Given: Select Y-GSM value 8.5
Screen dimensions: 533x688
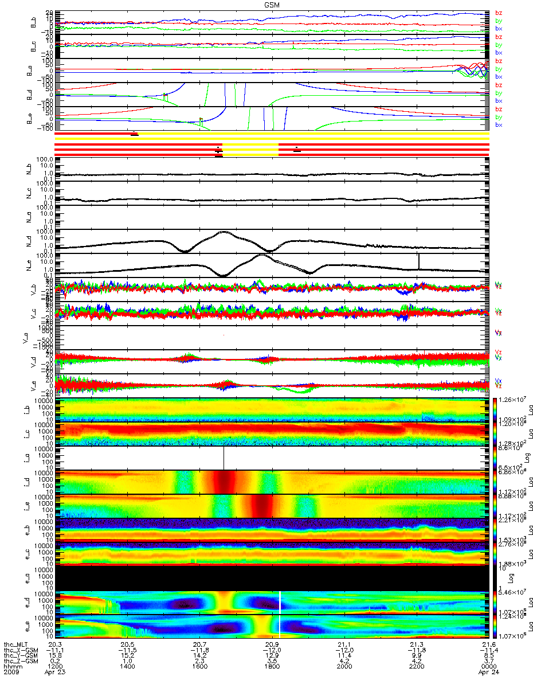Looking at the screenshot, I should click(x=488, y=655).
